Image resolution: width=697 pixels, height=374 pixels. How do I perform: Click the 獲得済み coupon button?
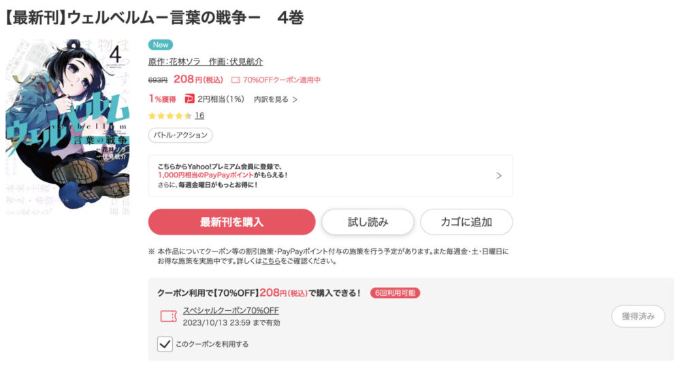[638, 316]
